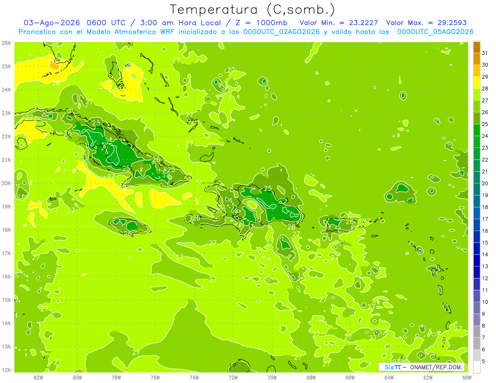Click the '60W' longitude axis label
The image size is (496, 383).
467,377
